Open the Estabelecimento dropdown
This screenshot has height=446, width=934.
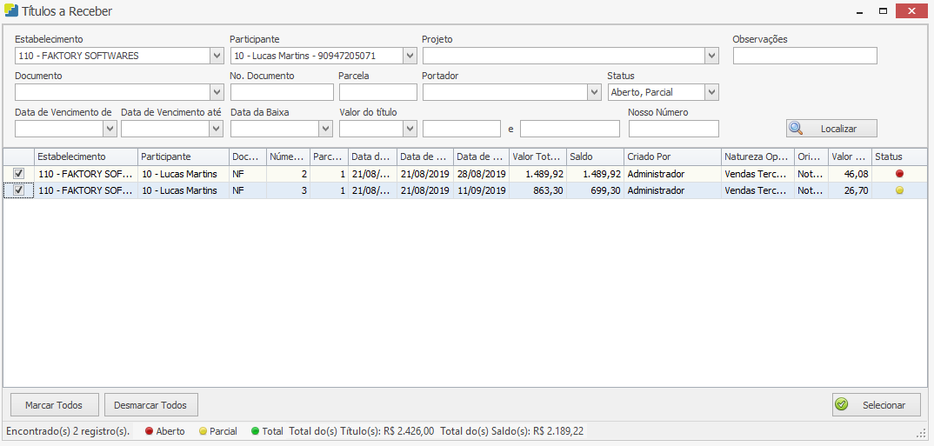(x=217, y=56)
